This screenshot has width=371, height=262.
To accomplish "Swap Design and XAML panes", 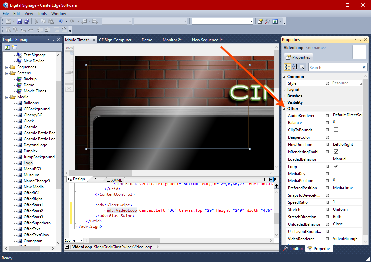I will [x=96, y=180].
